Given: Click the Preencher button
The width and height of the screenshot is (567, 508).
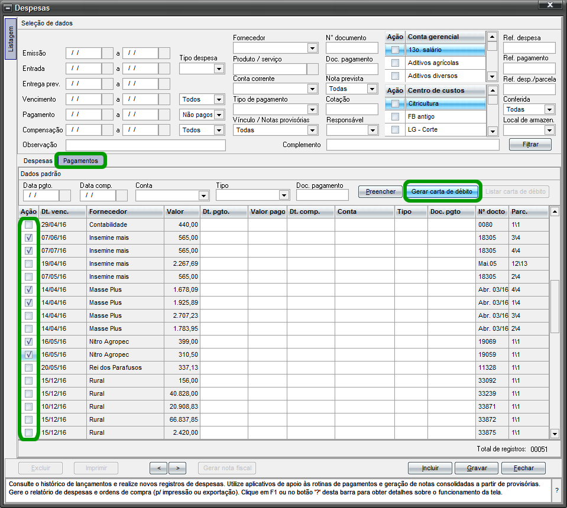Looking at the screenshot, I should [380, 191].
